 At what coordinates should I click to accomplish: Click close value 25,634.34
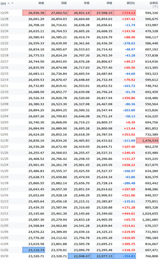click(x=104, y=177)
